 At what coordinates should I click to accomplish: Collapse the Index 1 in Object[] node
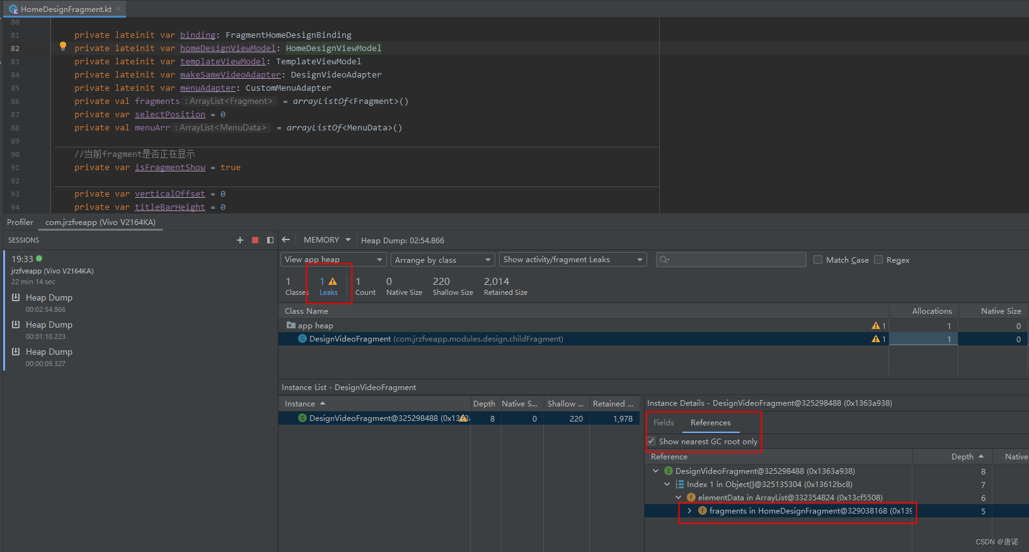click(x=667, y=484)
